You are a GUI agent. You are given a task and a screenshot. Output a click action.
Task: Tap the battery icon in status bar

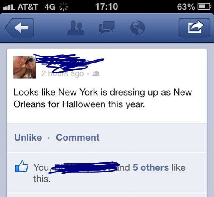click(204, 7)
